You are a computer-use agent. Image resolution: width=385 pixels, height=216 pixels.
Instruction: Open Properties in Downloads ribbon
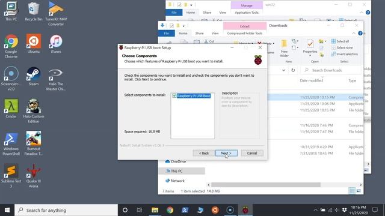(x=310, y=47)
